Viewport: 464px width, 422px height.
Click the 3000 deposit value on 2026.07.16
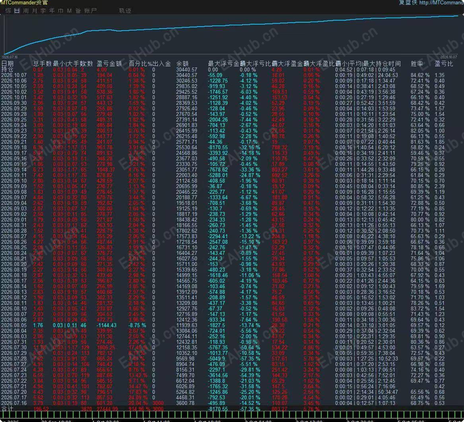click(158, 403)
